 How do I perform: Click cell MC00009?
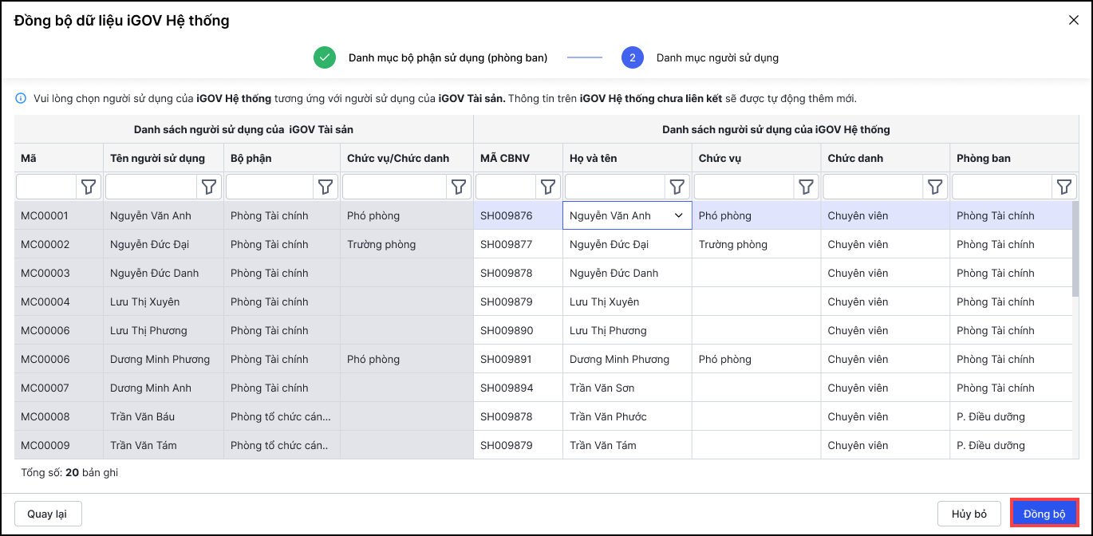58,445
